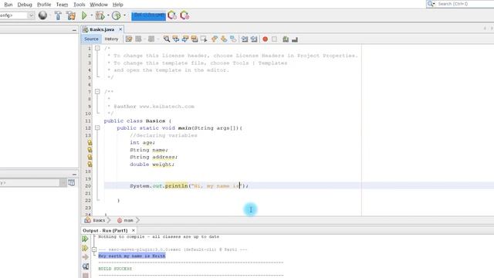Close the Basics.java tab
The width and height of the screenshot is (494, 278).
click(x=120, y=29)
